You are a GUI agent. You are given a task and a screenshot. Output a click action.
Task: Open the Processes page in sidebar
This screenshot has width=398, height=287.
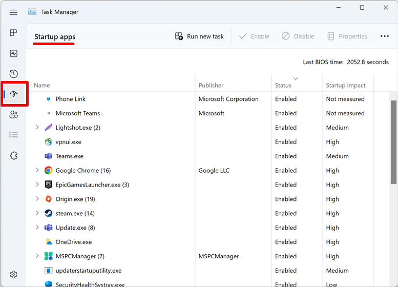coord(14,33)
